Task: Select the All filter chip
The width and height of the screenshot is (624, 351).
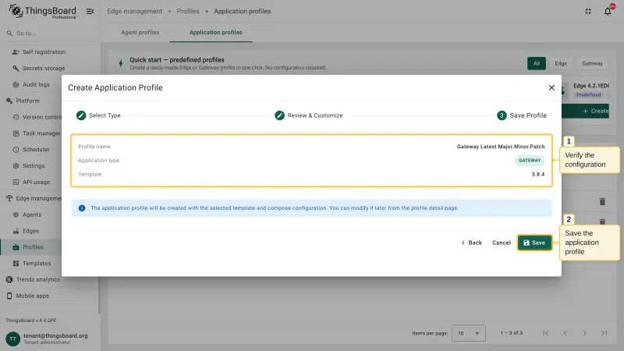Action: [537, 63]
